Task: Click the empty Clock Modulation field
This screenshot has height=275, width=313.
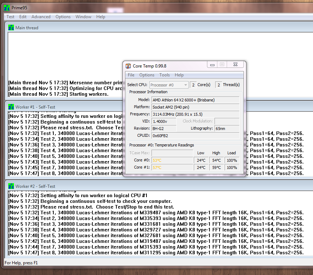Action: [227, 121]
